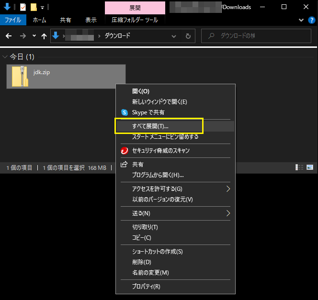This screenshot has width=318, height=300.
Task: Click 削除(D) to delete the file
Action: [x=142, y=262]
